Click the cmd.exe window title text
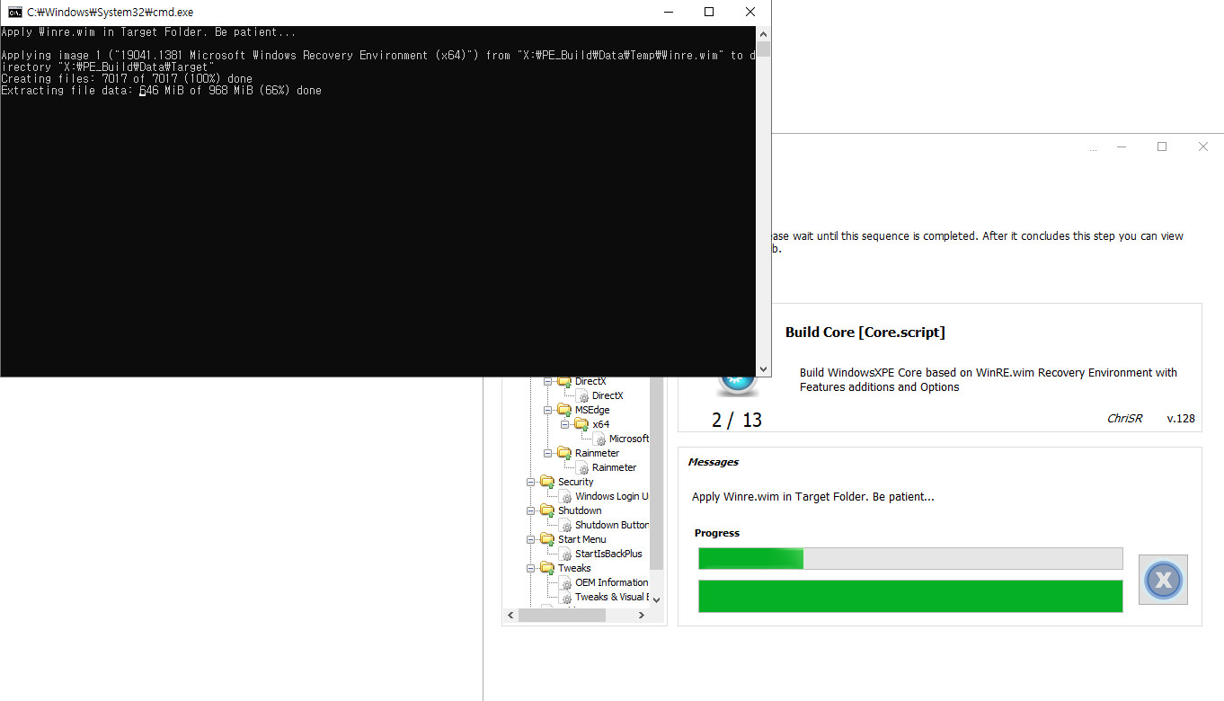This screenshot has height=701, width=1224. [x=111, y=13]
